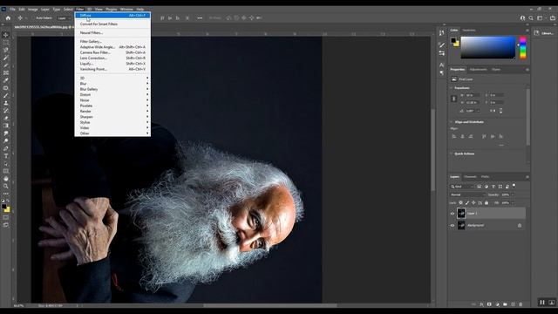The width and height of the screenshot is (558, 314).
Task: Open the Window menu
Action: [x=126, y=10]
